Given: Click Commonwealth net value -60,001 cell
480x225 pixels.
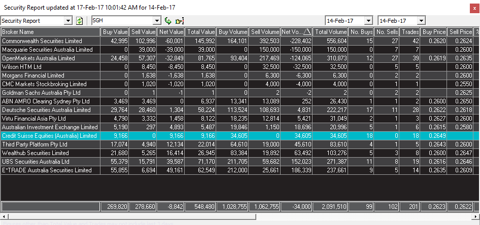Looking at the screenshot, I should (171, 41).
